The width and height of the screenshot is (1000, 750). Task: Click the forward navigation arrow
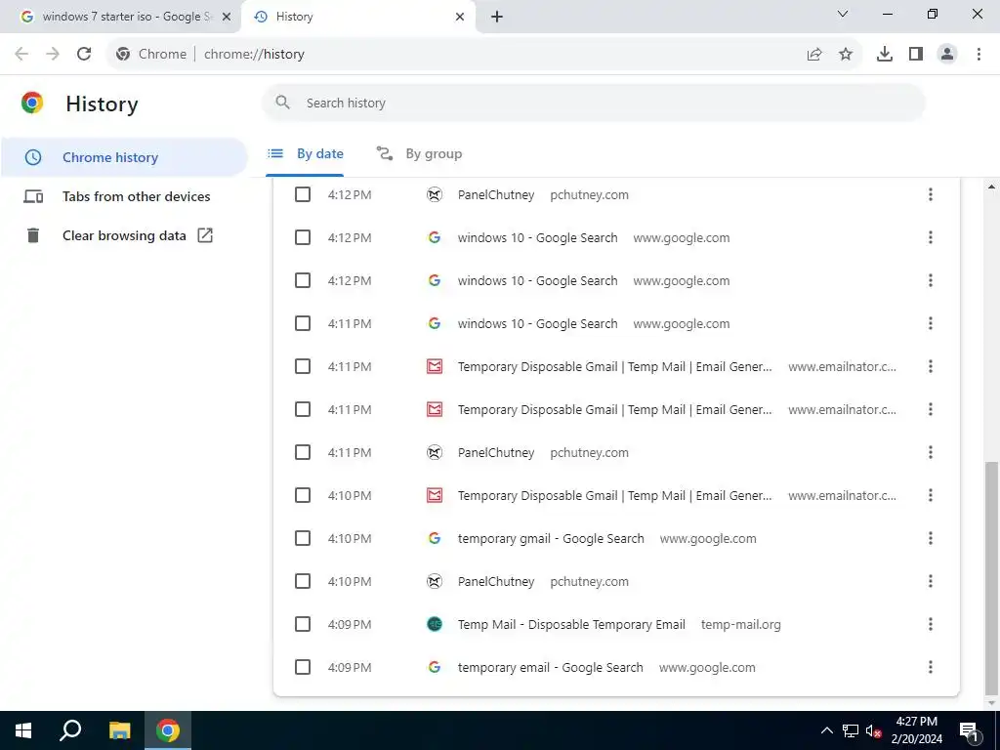(x=53, y=55)
